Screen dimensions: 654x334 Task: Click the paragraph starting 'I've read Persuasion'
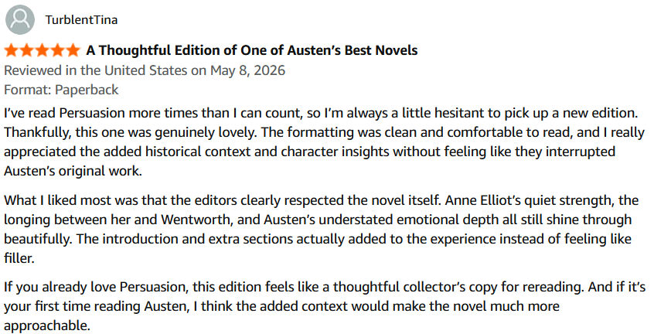pyautogui.click(x=325, y=142)
